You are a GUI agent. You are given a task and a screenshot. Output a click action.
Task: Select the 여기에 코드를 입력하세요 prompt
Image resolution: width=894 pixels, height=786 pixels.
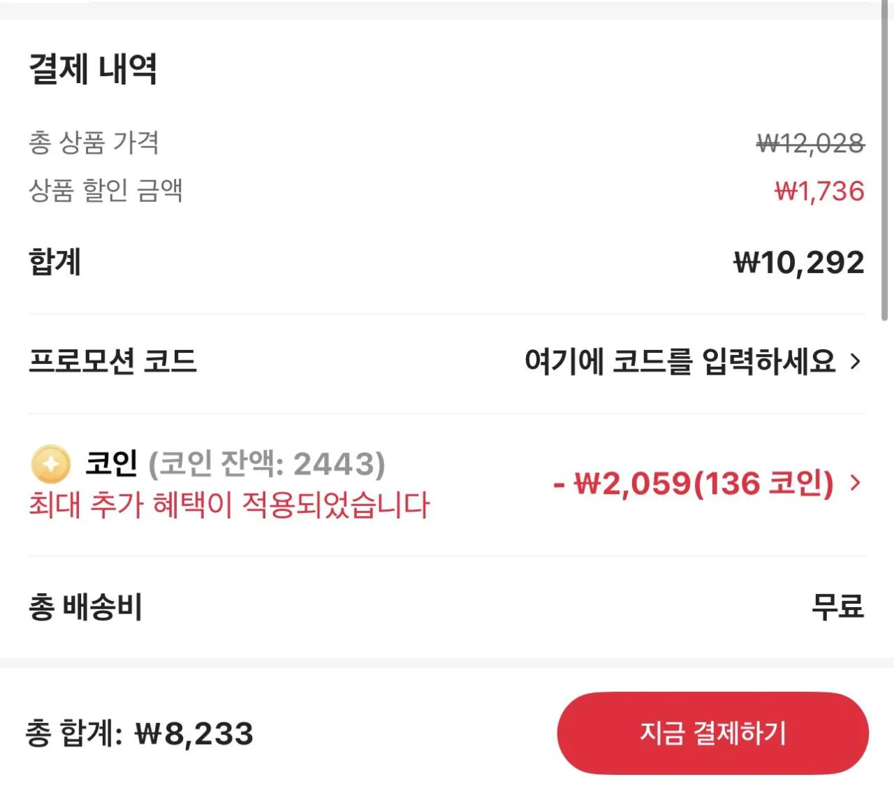coord(680,361)
